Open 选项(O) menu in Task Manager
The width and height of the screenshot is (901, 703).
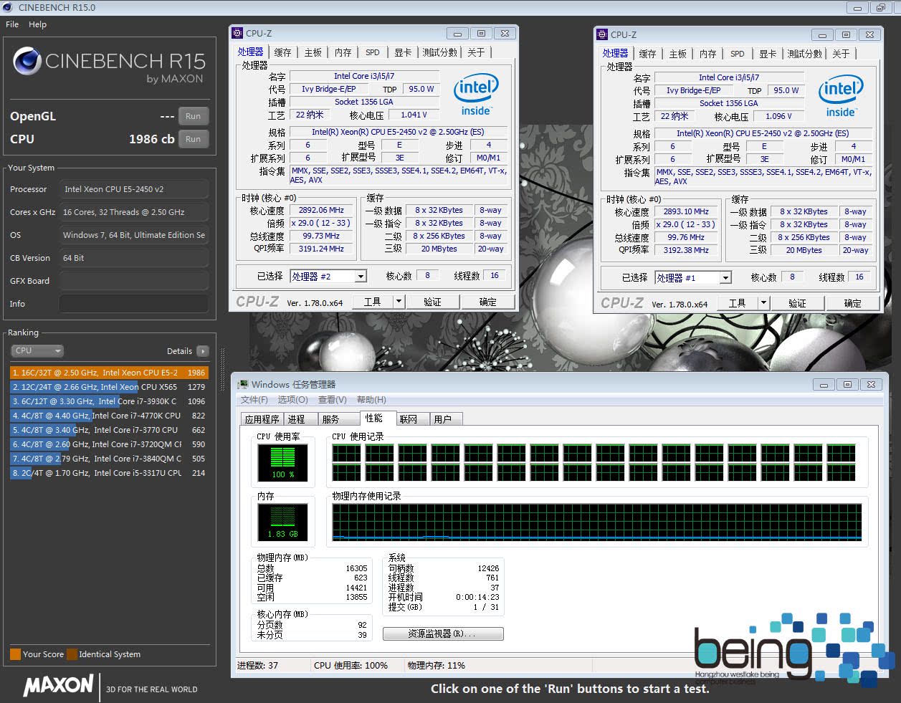293,400
